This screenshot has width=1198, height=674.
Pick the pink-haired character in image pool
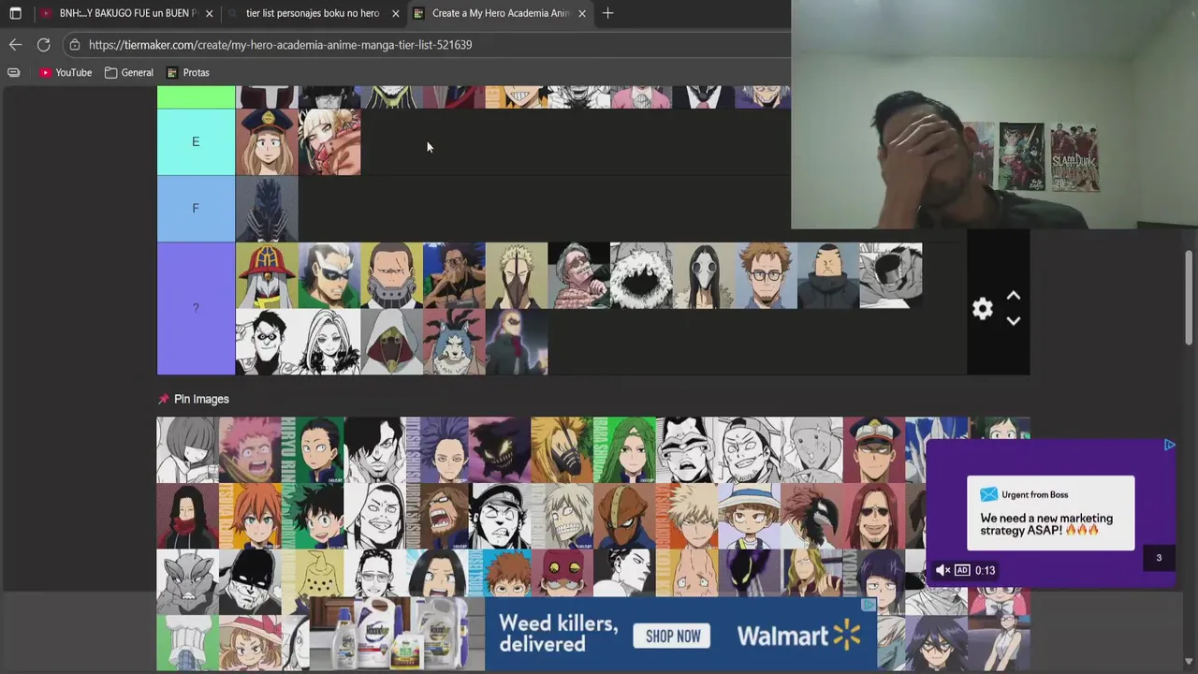tap(250, 450)
